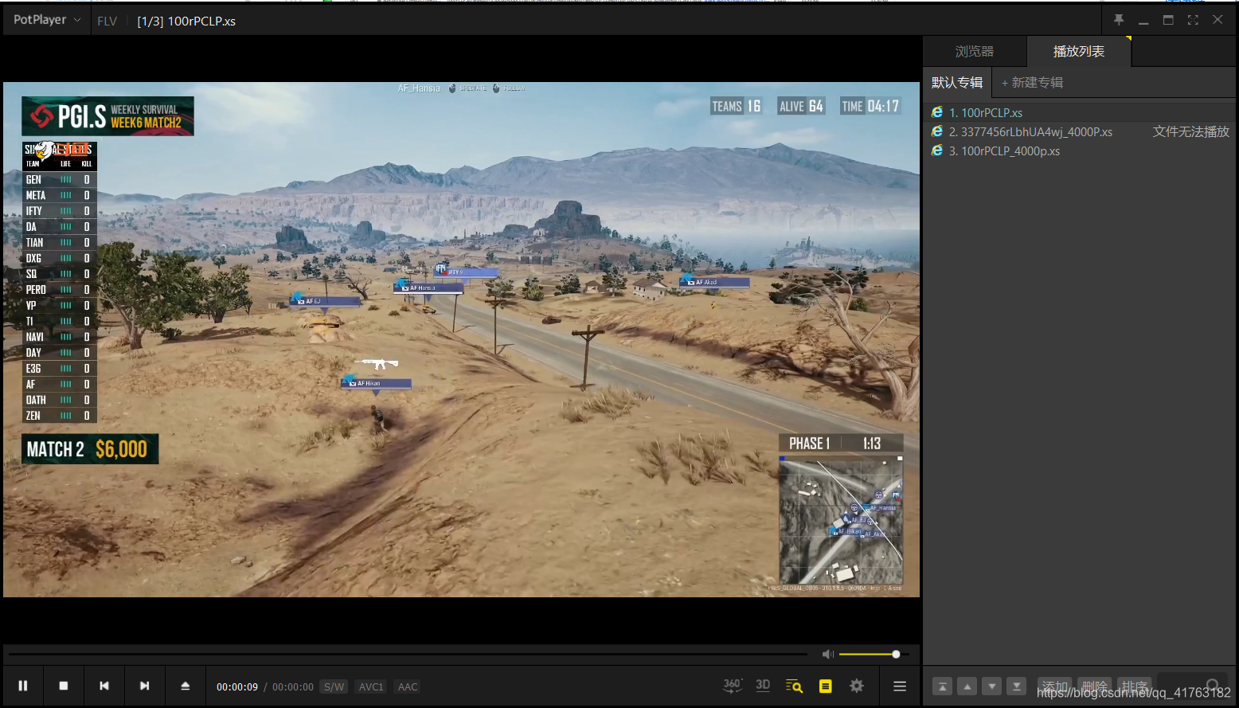Open the playlist search icon

tap(794, 686)
